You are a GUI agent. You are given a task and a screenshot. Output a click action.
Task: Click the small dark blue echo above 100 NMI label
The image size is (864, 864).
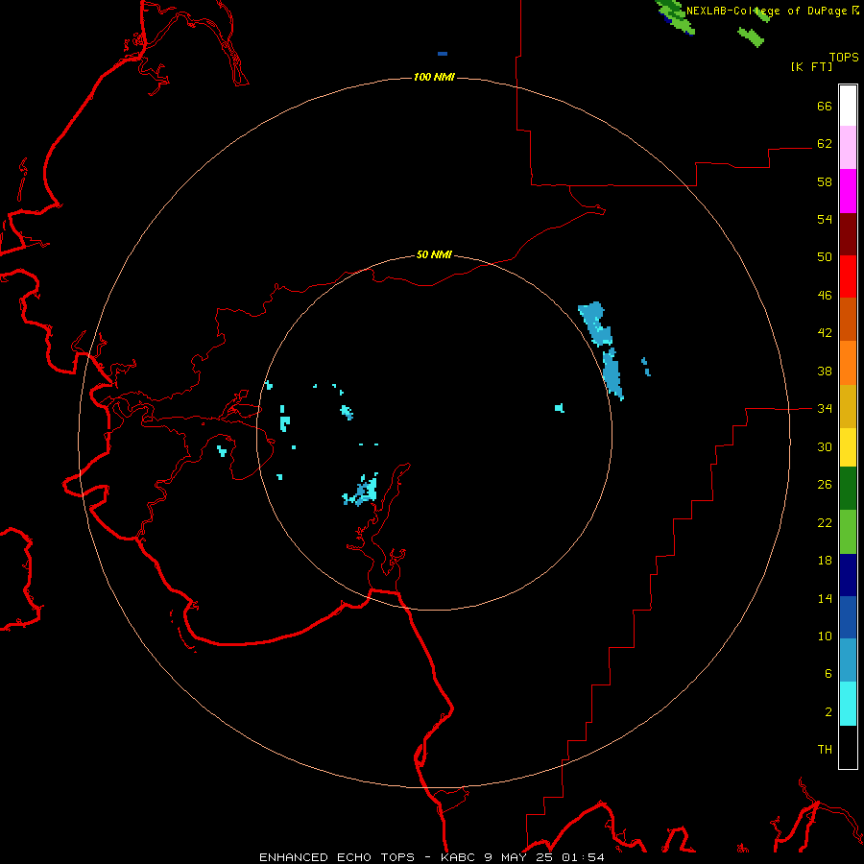click(x=443, y=54)
